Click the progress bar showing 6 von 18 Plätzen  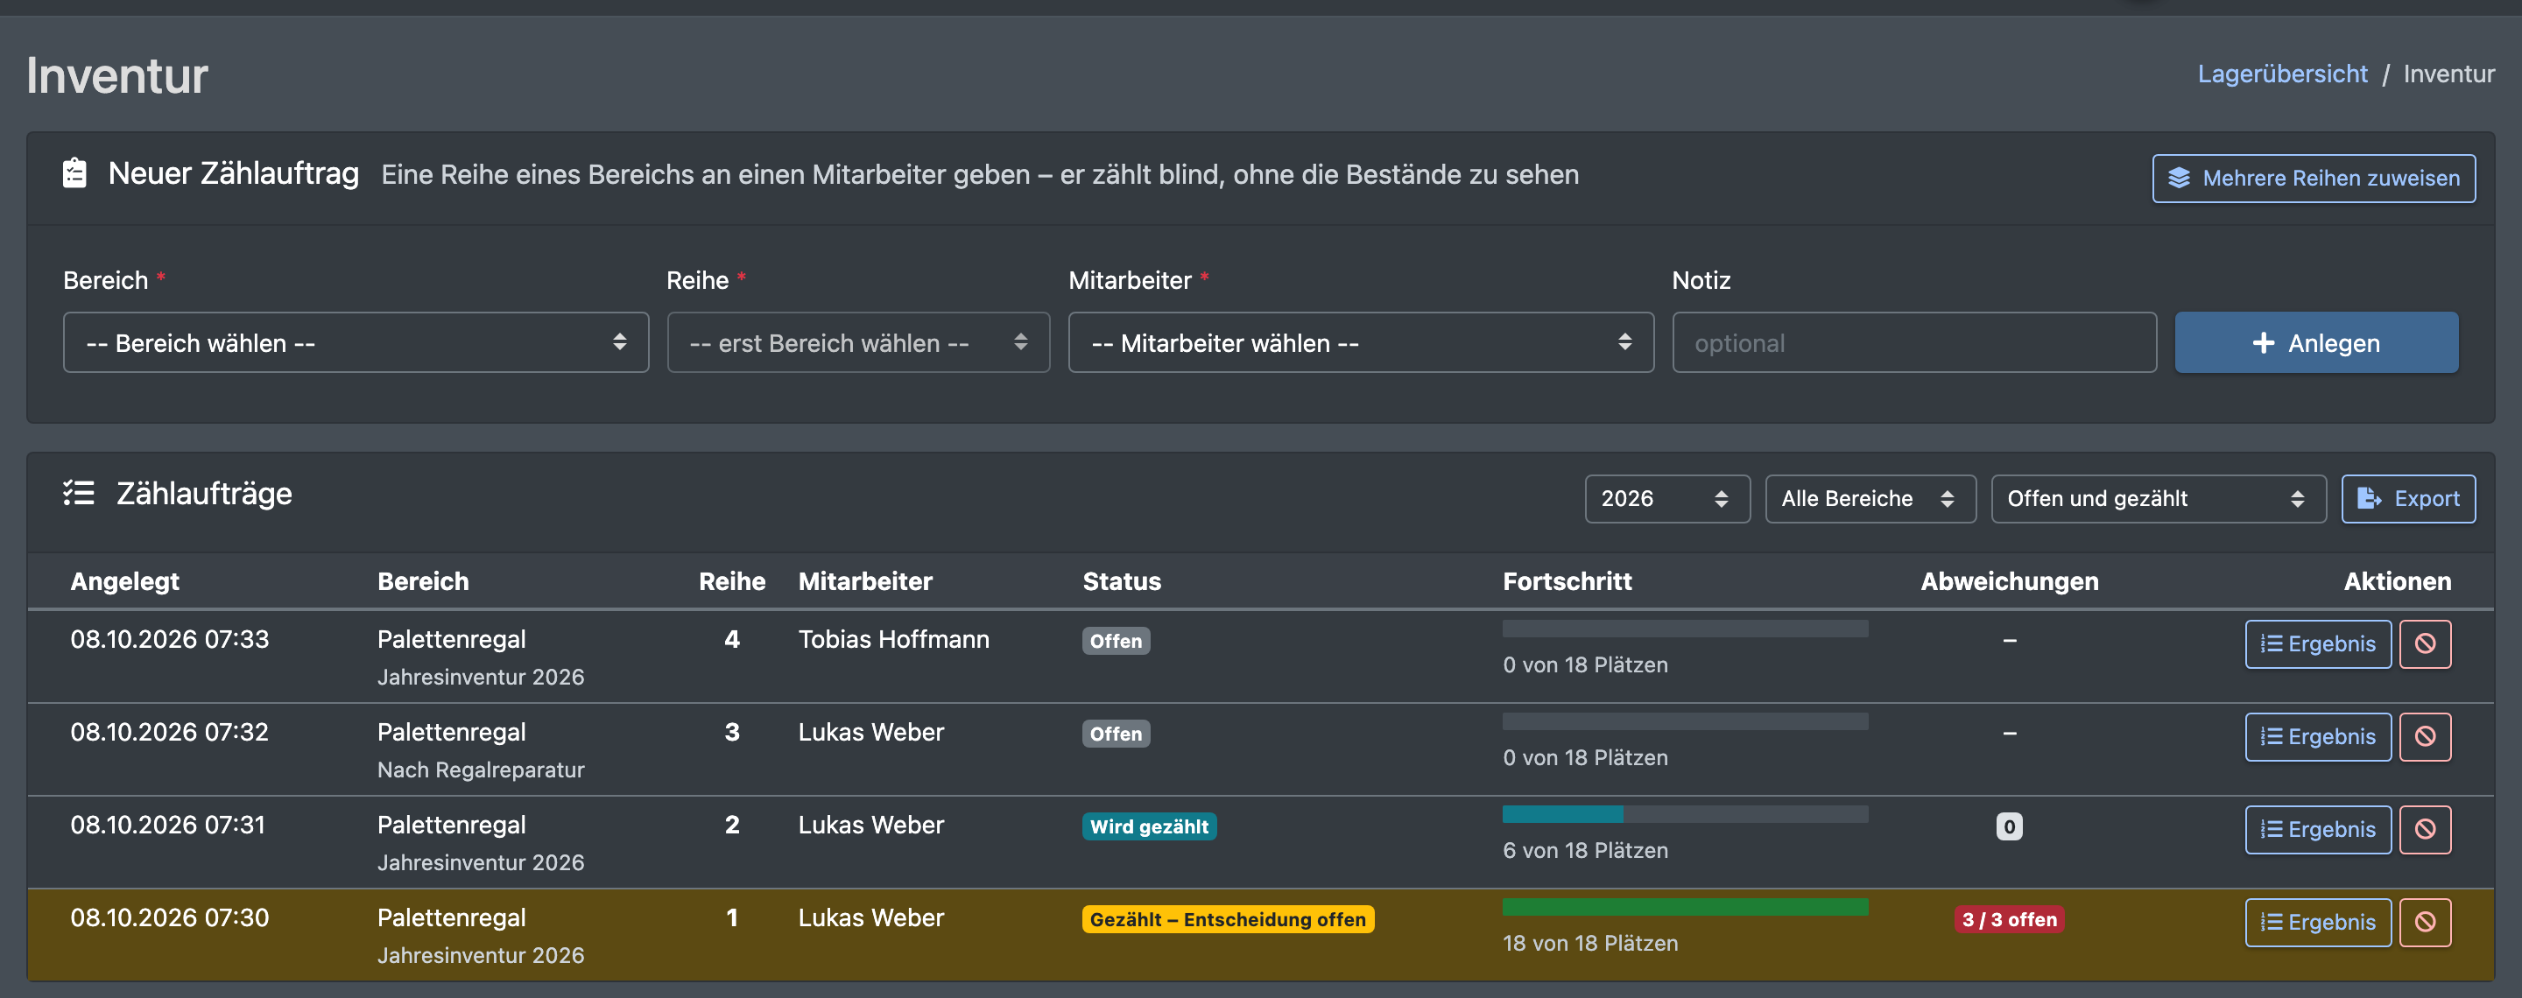pos(1684,814)
